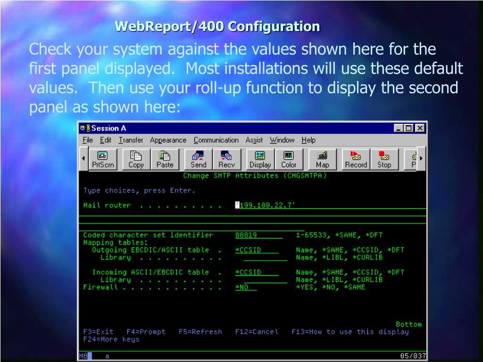Click the Stop macro toolbar icon
Screen dimensions: 483x362
[x=384, y=159]
